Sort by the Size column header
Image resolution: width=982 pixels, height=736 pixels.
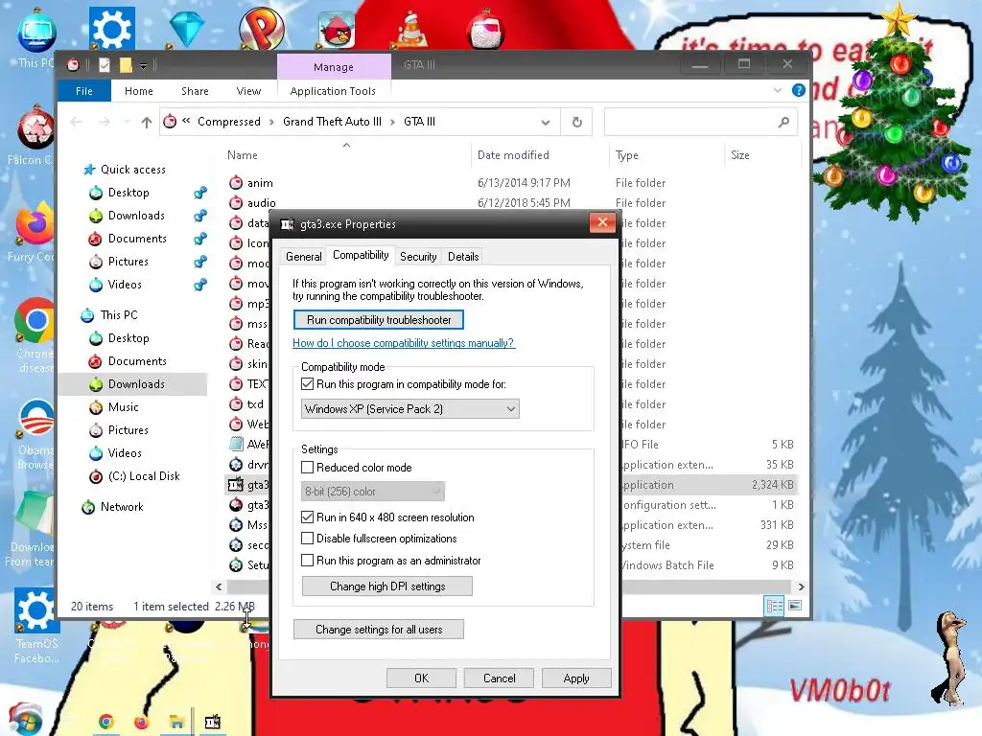click(739, 155)
